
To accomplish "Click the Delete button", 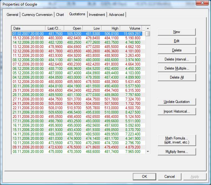I will click(177, 50).
